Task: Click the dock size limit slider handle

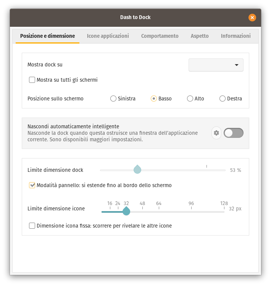Action: coord(137,170)
